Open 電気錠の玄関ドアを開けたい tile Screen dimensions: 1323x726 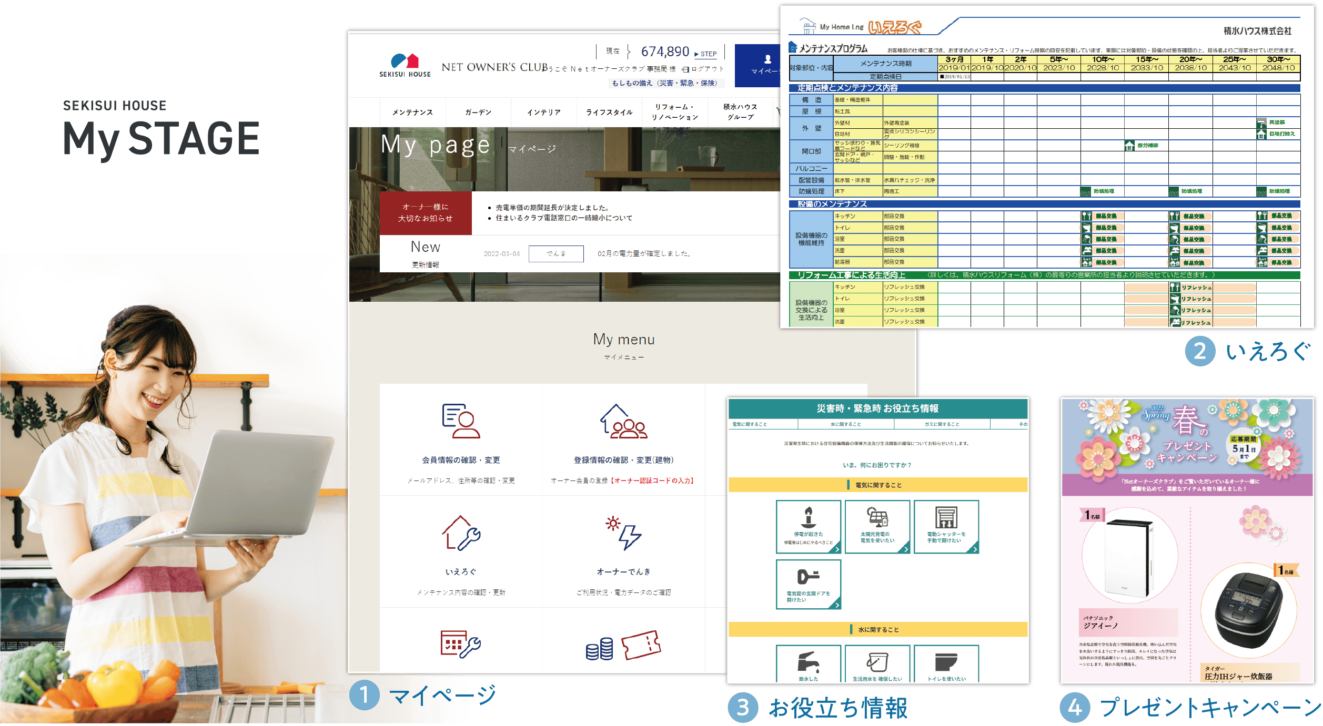pyautogui.click(x=809, y=585)
